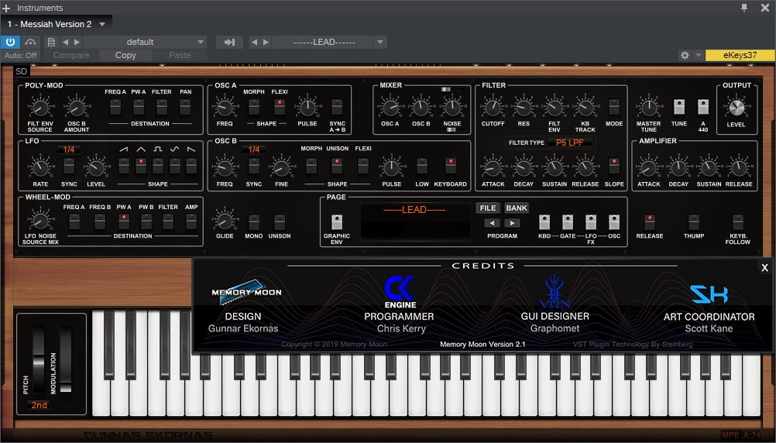
Task: Toggle Poly-Mod FREQ A destination switch
Action: 115,106
